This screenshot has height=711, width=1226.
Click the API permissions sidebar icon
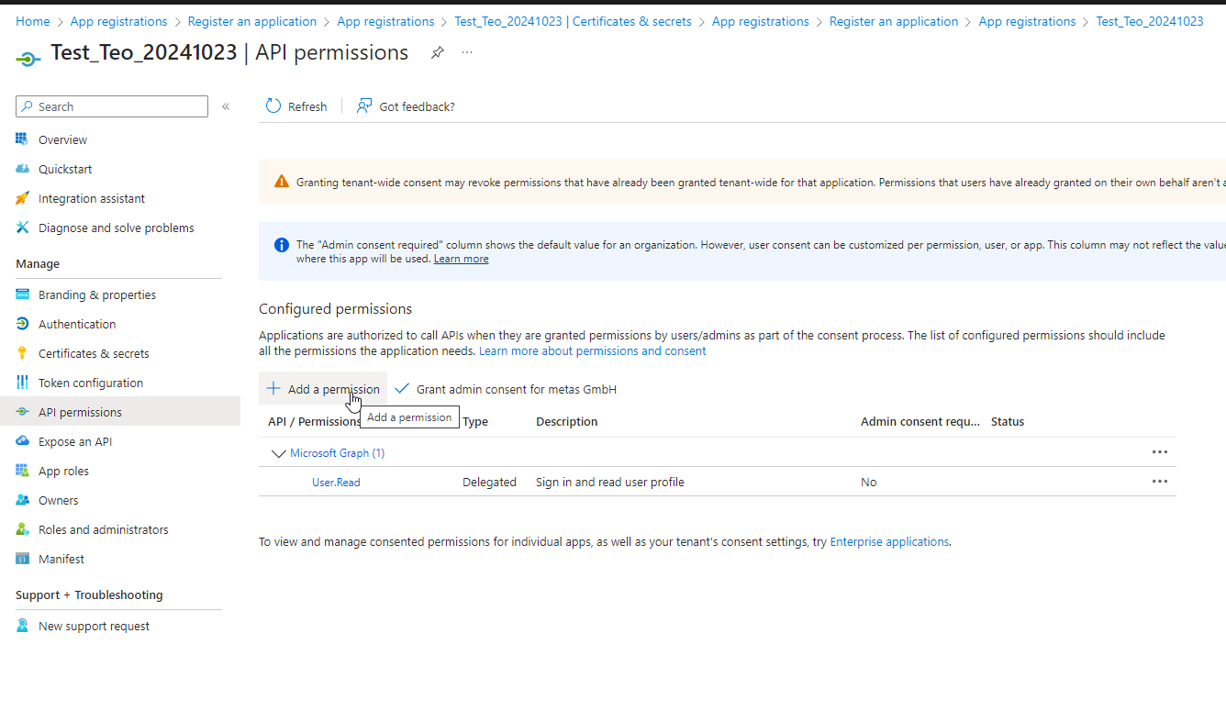point(22,412)
